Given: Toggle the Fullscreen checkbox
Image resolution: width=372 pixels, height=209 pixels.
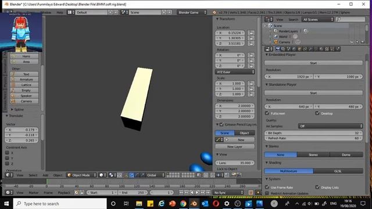Looking at the screenshot, I should point(267,113).
